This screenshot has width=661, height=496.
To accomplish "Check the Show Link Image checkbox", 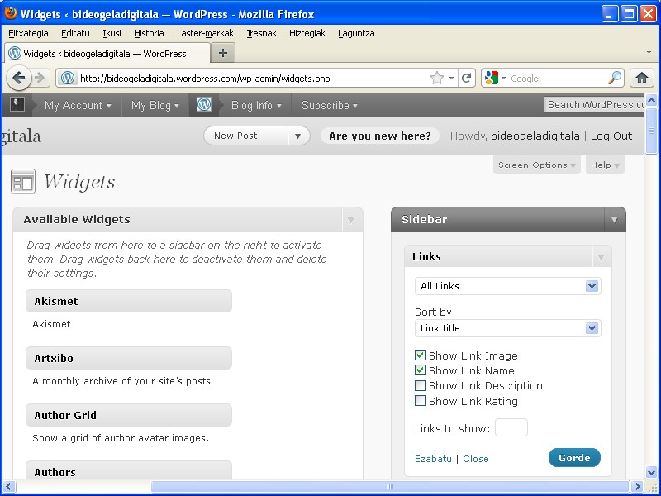I will point(420,355).
